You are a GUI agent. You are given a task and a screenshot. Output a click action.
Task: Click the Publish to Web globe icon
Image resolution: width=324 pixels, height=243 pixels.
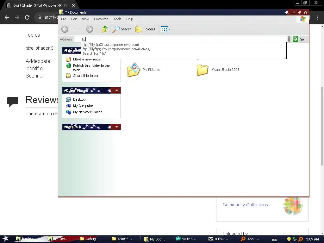pyautogui.click(x=69, y=66)
